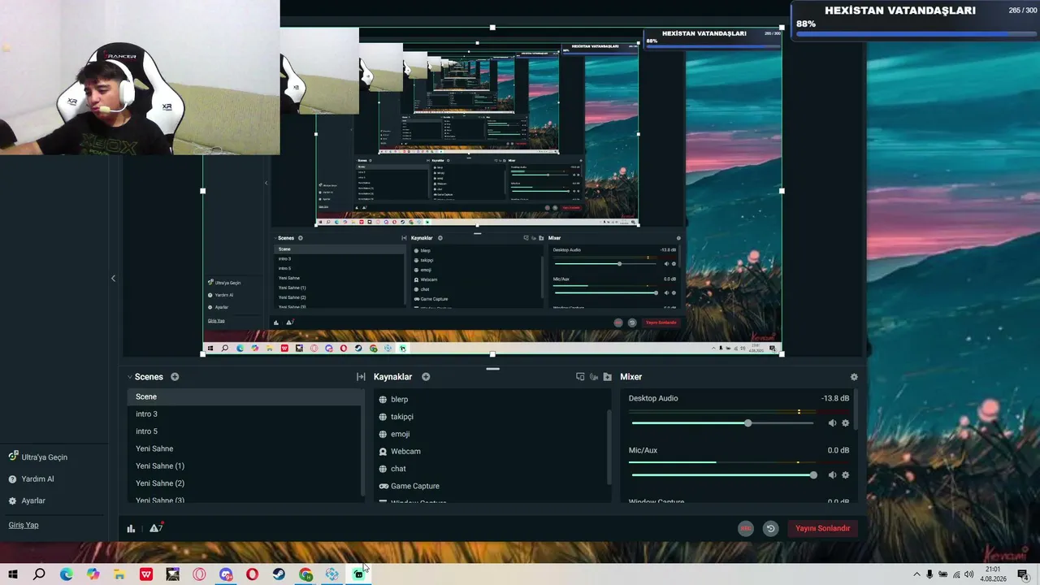The image size is (1040, 585).
Task: Mute Mic/Aux speaker toggle
Action: tap(832, 475)
